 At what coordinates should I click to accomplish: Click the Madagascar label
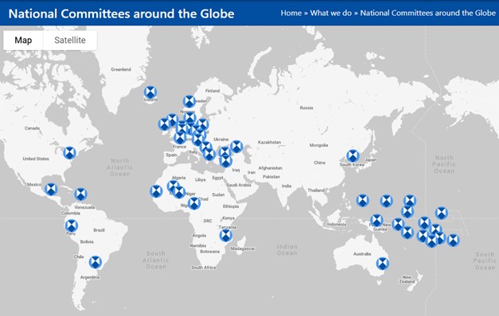[x=243, y=249]
